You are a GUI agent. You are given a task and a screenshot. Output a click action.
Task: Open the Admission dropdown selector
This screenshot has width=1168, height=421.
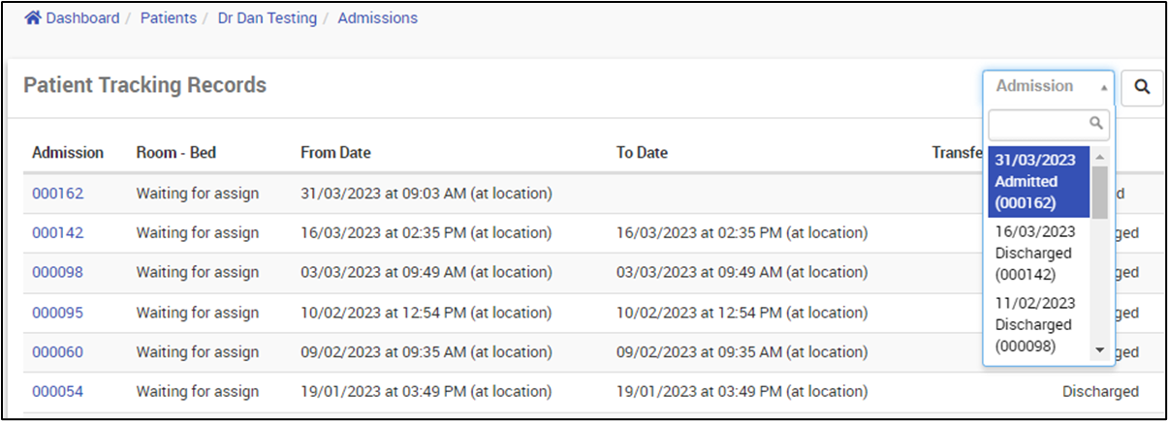coord(1048,86)
